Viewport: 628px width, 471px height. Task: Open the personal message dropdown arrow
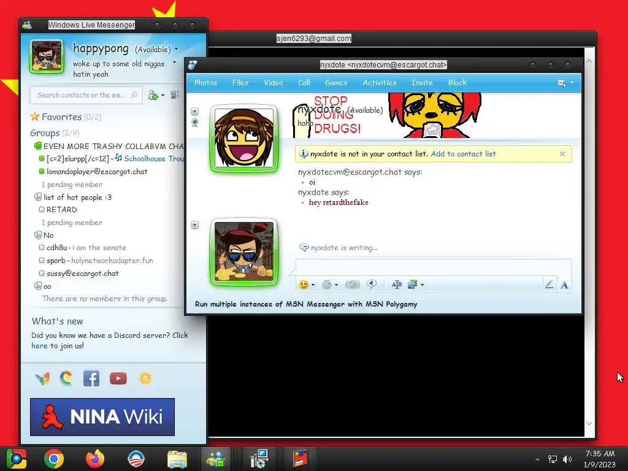coord(174,63)
